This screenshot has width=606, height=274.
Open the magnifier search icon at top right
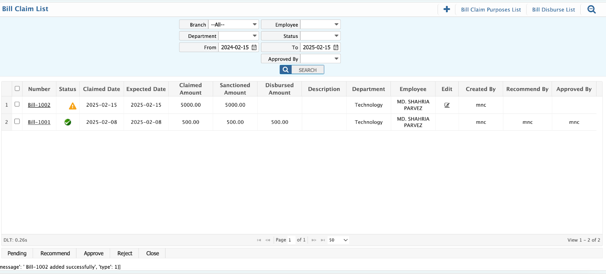pyautogui.click(x=591, y=9)
